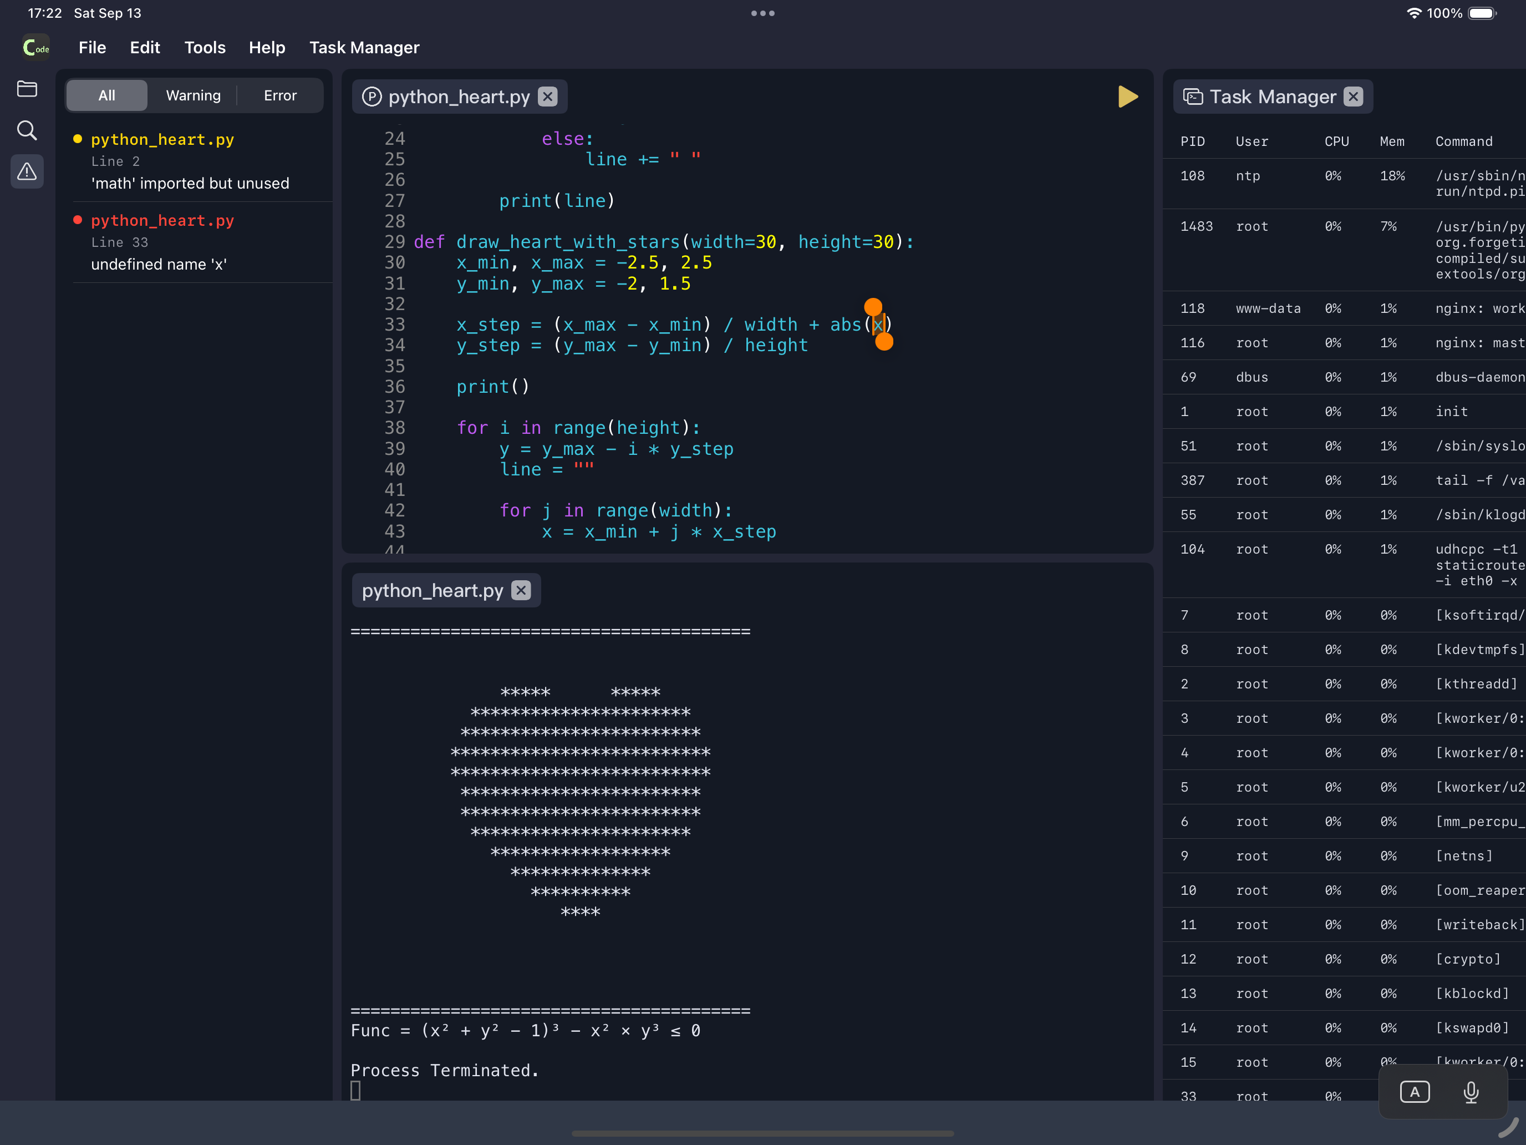Click the User column header

[1252, 141]
